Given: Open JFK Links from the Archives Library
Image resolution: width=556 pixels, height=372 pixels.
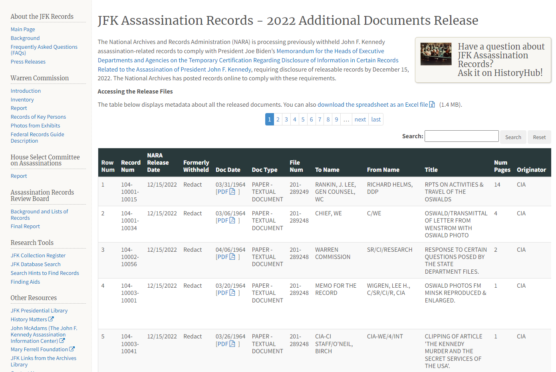Looking at the screenshot, I should click(x=43, y=361).
